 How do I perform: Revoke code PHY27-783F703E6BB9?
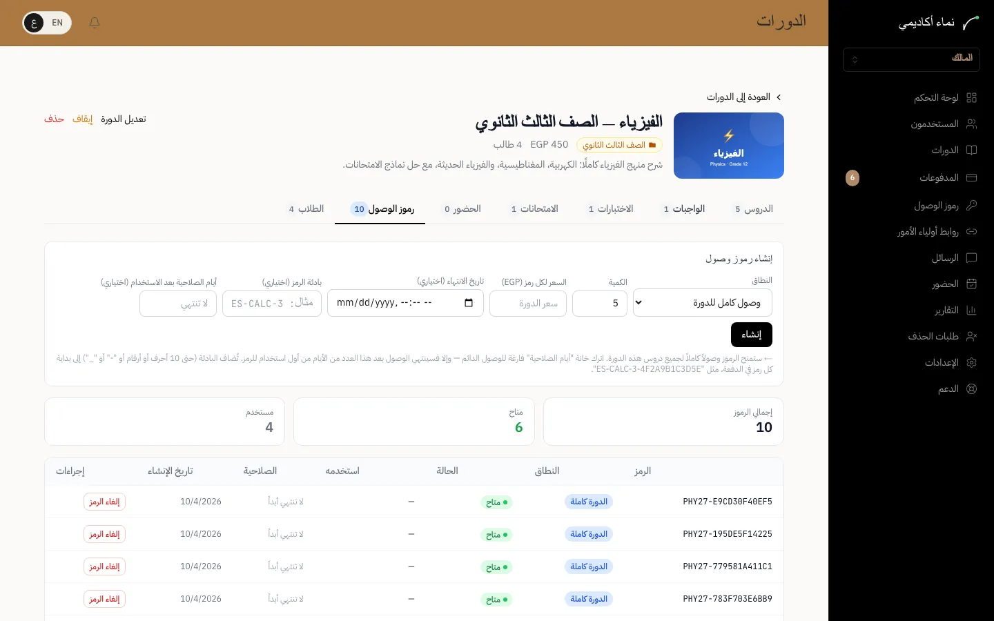(104, 599)
